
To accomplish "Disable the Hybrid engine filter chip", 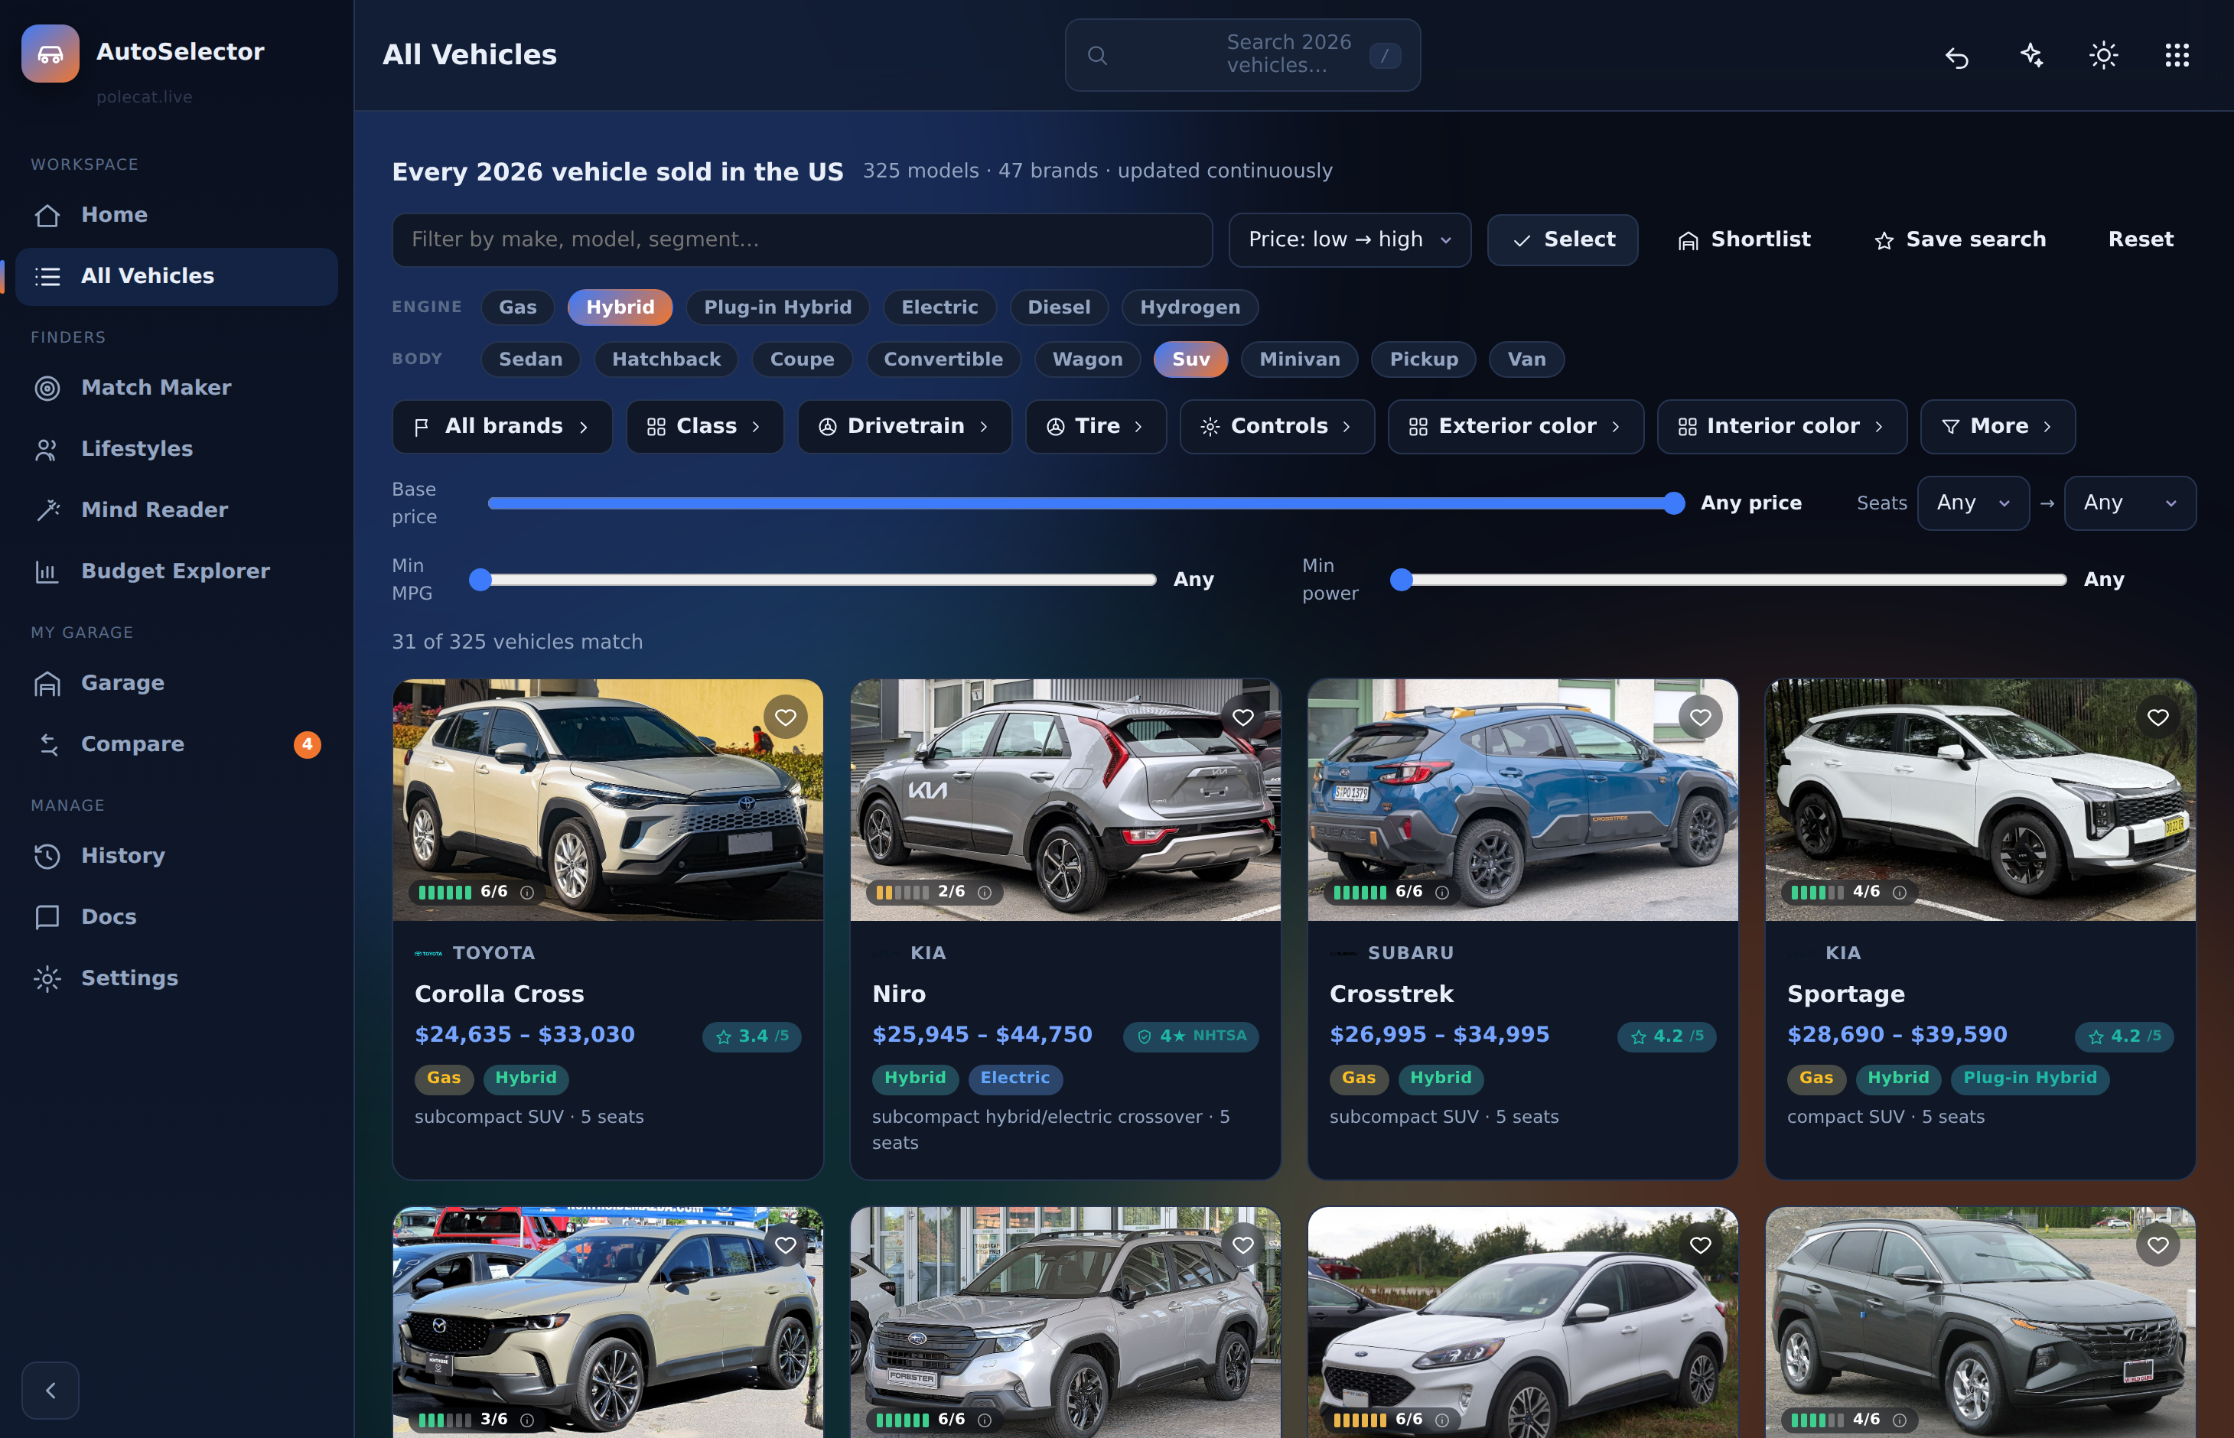I will coord(620,307).
